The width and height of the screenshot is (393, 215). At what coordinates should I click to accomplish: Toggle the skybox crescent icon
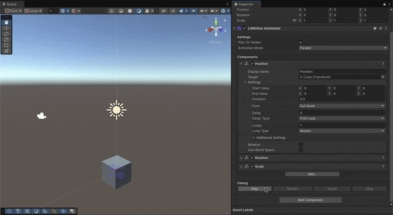pyautogui.click(x=139, y=11)
